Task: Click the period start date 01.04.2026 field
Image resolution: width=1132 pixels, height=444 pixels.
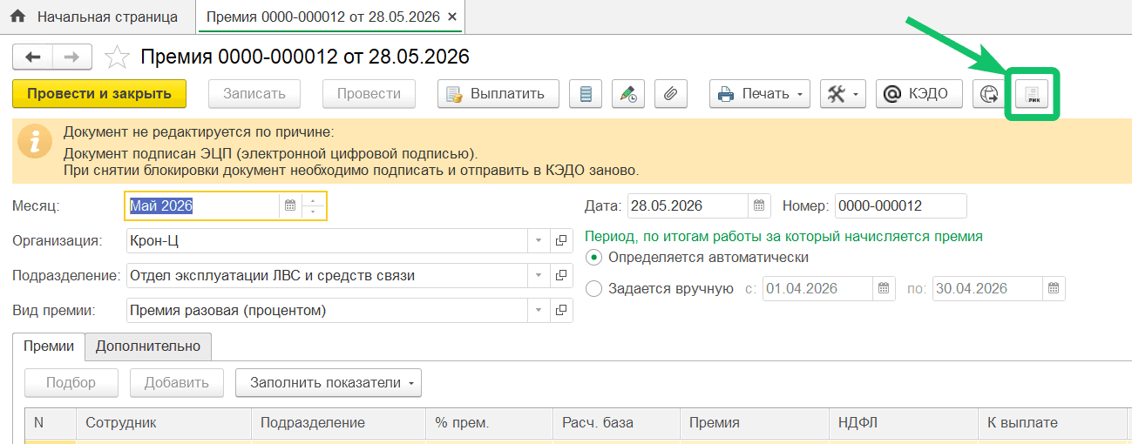Action: tap(817, 289)
